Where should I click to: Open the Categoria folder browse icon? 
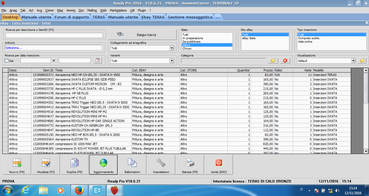(x=273, y=60)
